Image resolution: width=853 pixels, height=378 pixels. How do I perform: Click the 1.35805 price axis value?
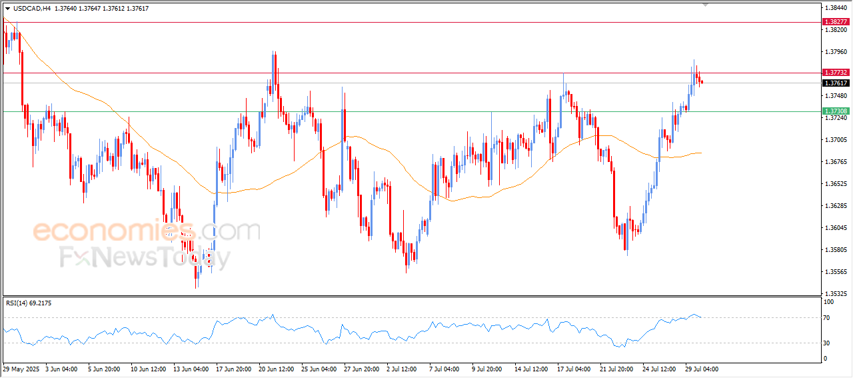click(836, 250)
